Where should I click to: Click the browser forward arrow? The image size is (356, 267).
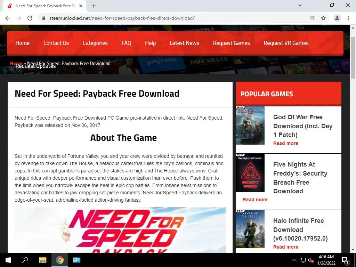19,18
